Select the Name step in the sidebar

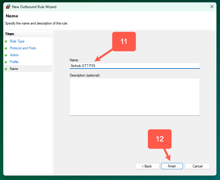14,69
